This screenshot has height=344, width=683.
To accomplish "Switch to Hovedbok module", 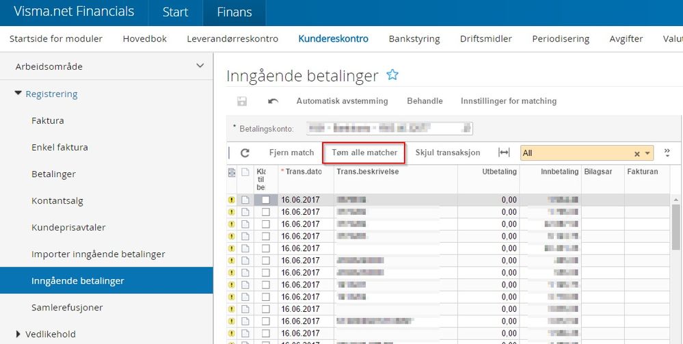I will click(x=145, y=39).
